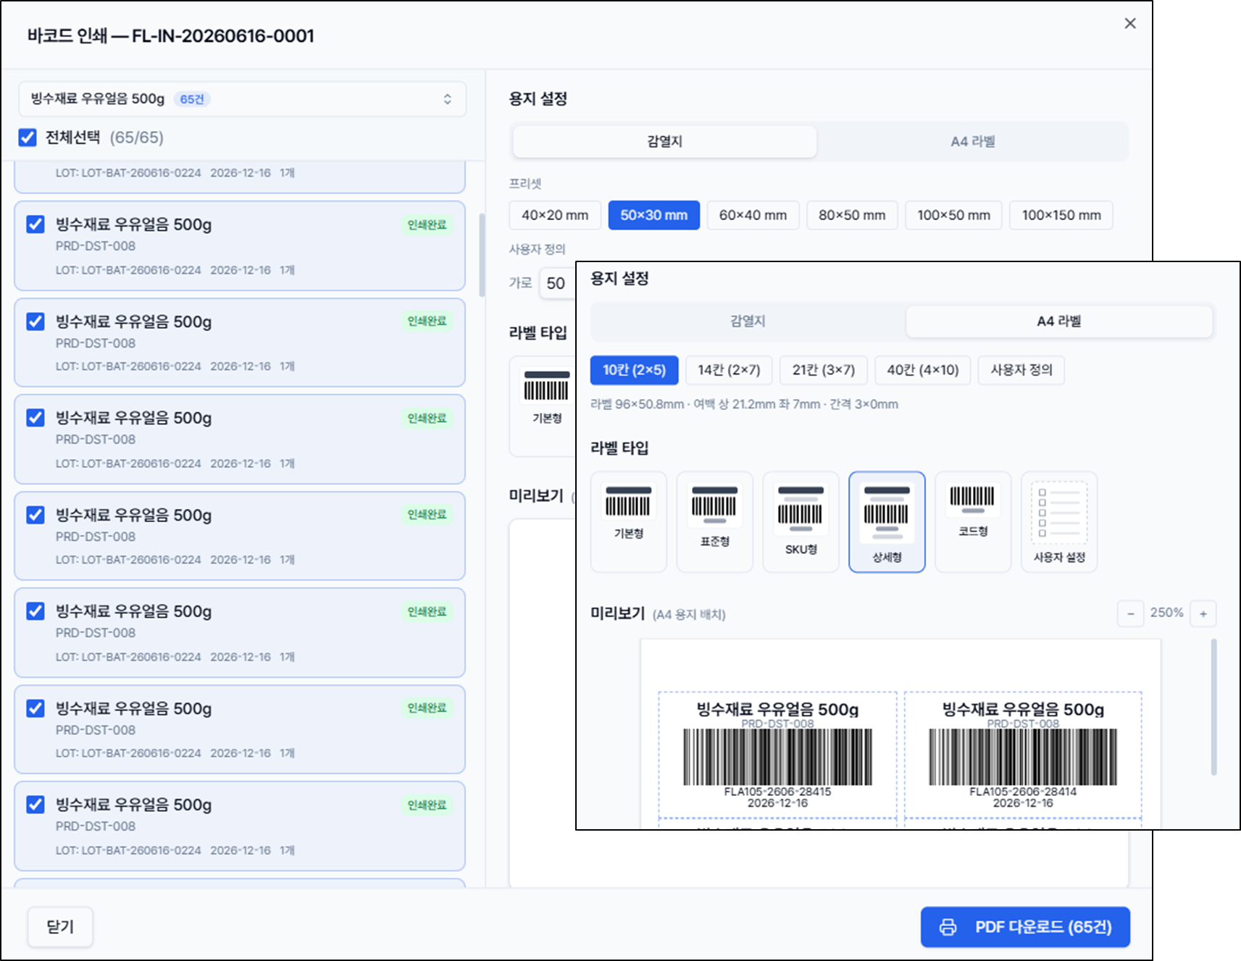Image resolution: width=1241 pixels, height=961 pixels.
Task: Click the (65/65) selection count
Action: [136, 138]
